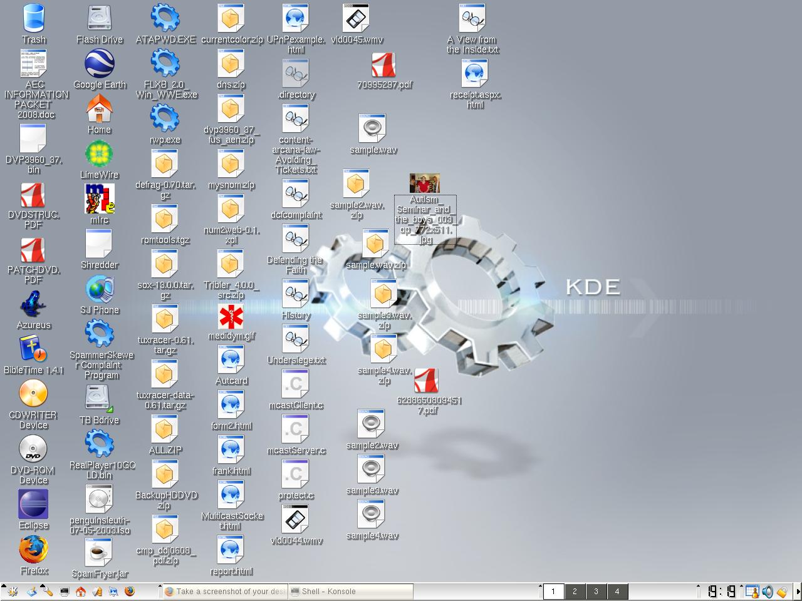This screenshot has width=802, height=601.
Task: Select the Autism Seminar jpg thumbnail
Action: click(x=425, y=183)
